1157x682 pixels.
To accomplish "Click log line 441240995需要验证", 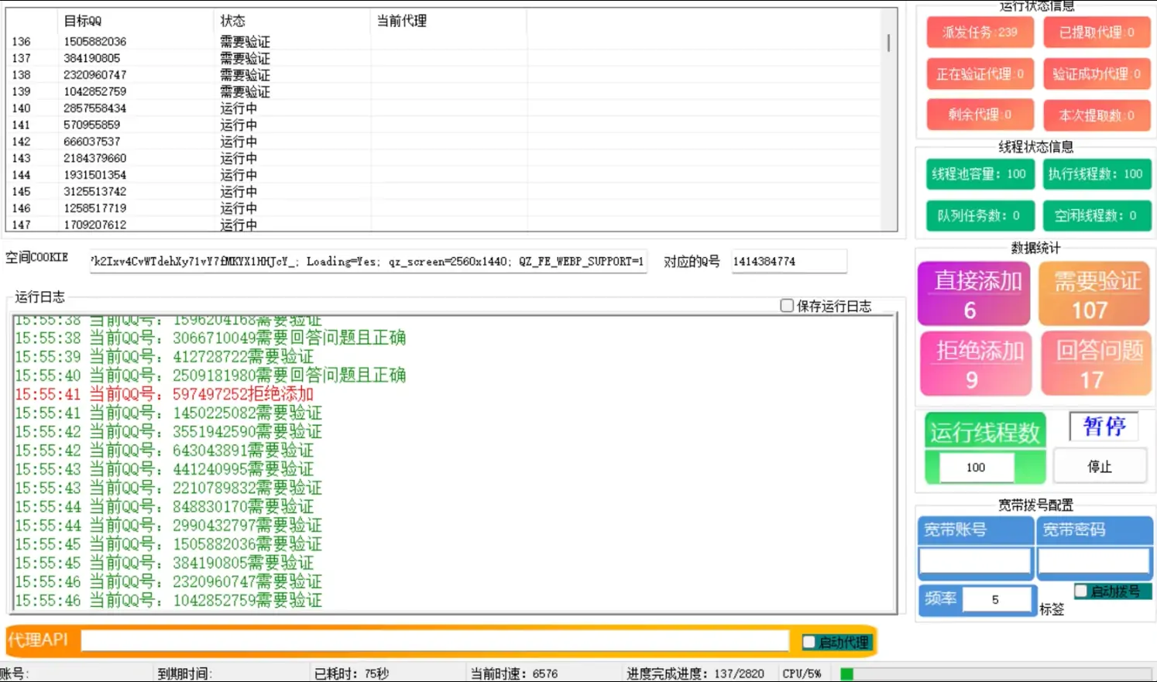I will click(x=164, y=469).
